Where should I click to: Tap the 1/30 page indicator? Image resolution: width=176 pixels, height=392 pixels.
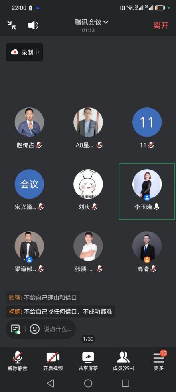(88, 339)
